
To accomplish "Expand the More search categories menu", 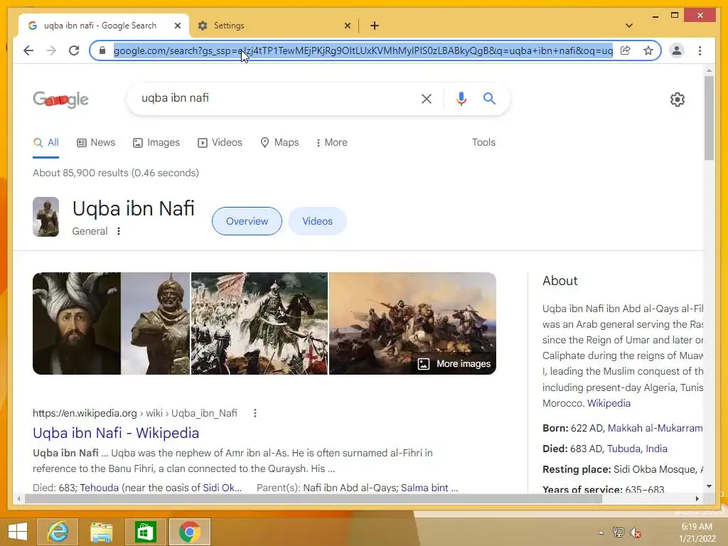I will point(331,142).
